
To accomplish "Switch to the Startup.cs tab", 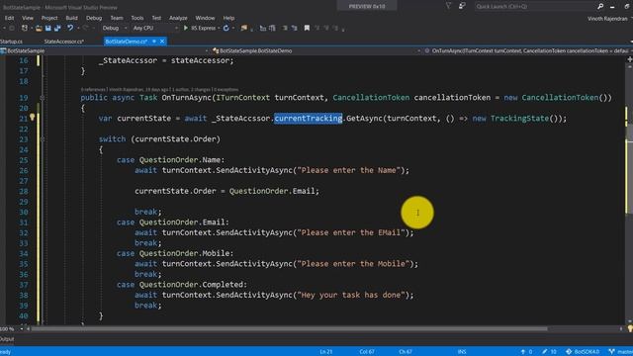I will pyautogui.click(x=11, y=42).
